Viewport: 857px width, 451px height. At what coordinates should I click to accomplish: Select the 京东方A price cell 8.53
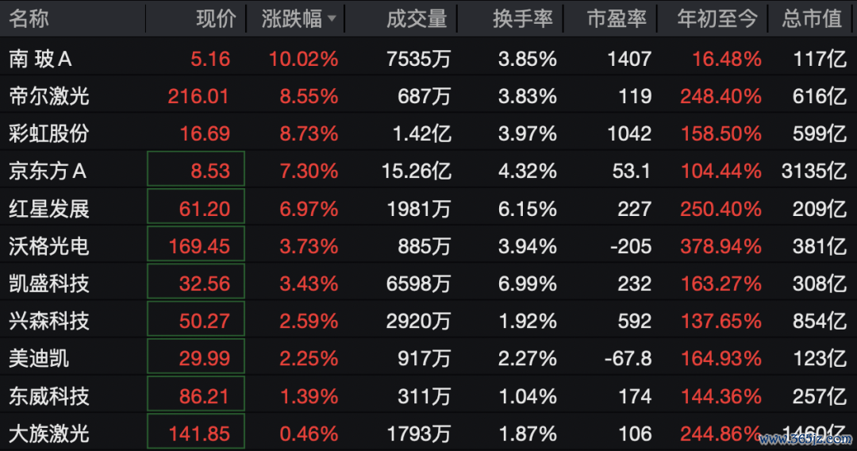click(x=196, y=169)
